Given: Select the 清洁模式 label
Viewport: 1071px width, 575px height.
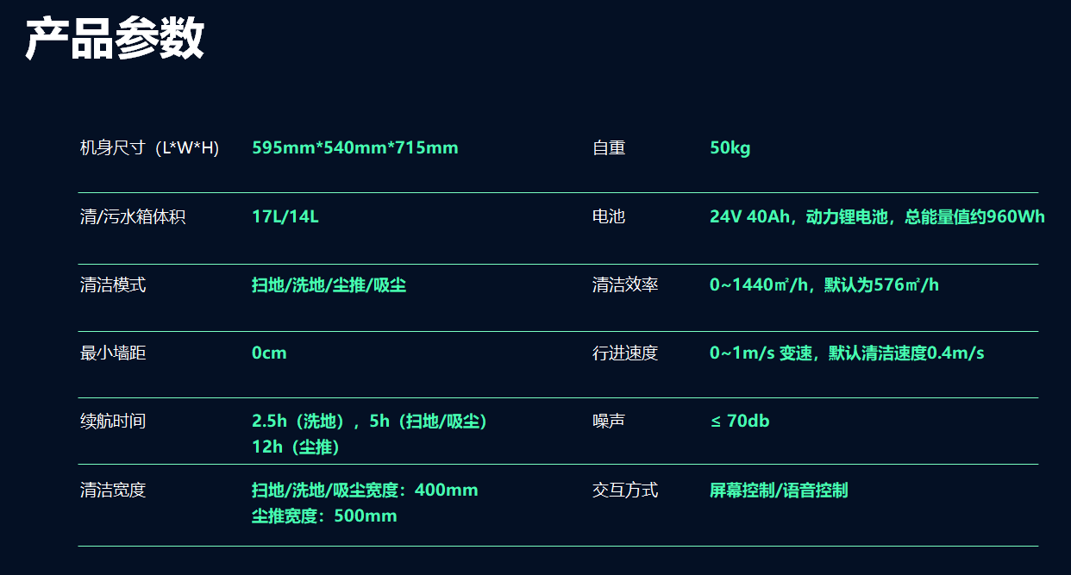Looking at the screenshot, I should point(113,285).
